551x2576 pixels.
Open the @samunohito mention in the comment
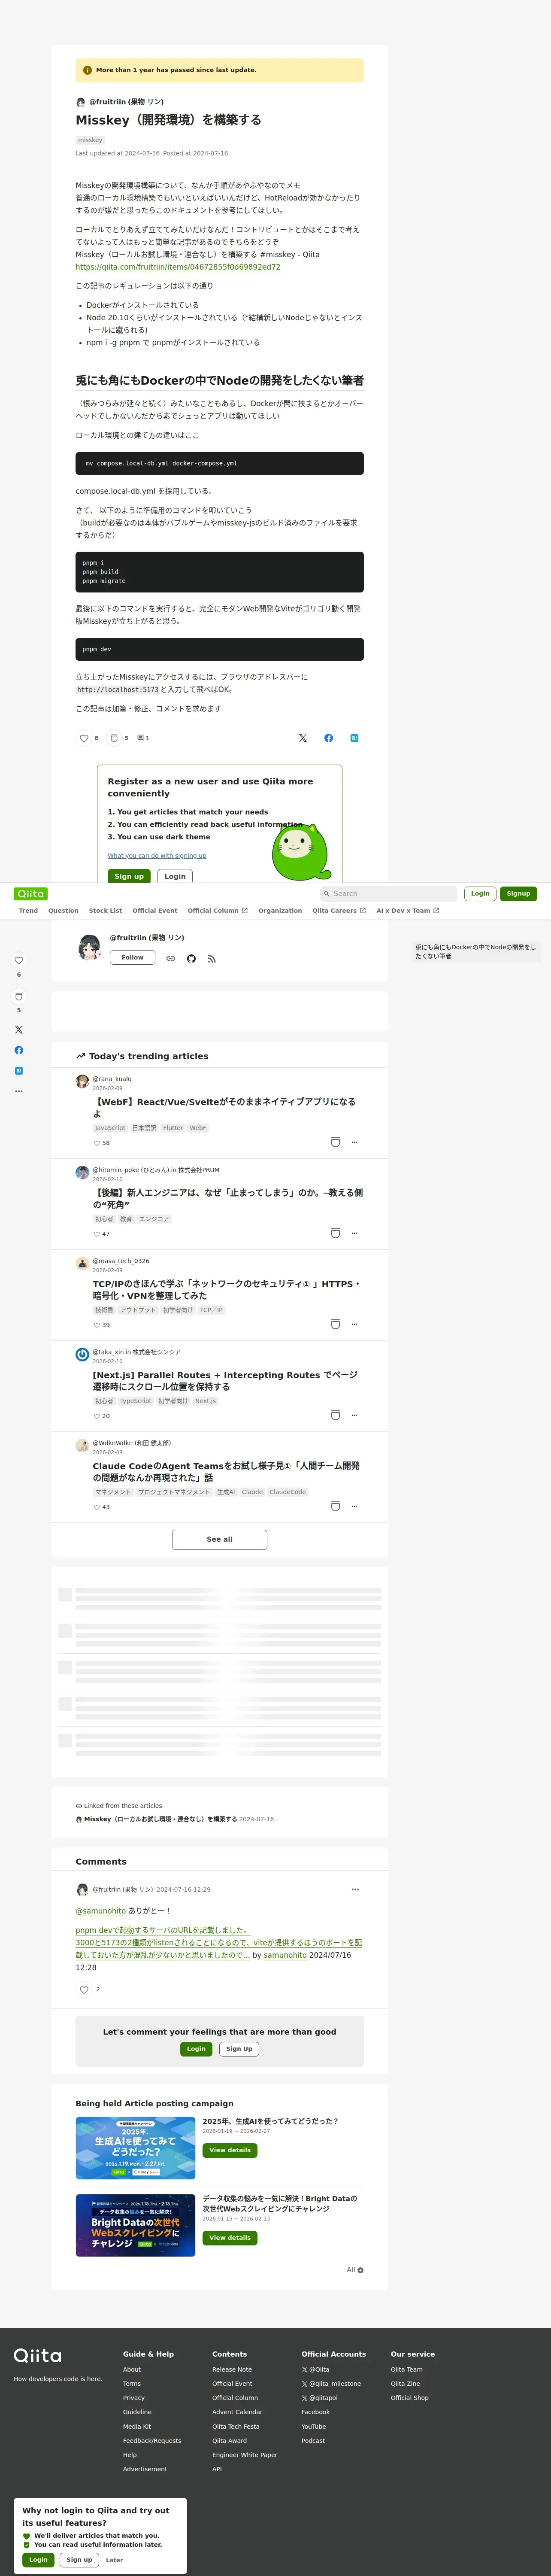coord(101,1911)
